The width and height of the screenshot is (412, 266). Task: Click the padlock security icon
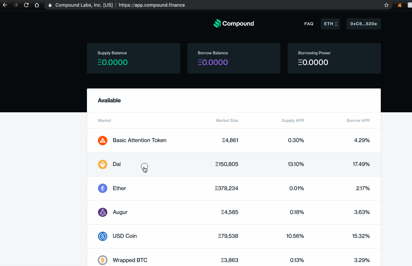[50, 5]
